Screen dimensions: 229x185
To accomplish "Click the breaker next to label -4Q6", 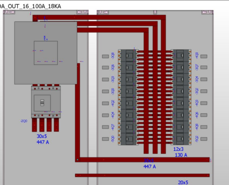I will click(181, 115).
